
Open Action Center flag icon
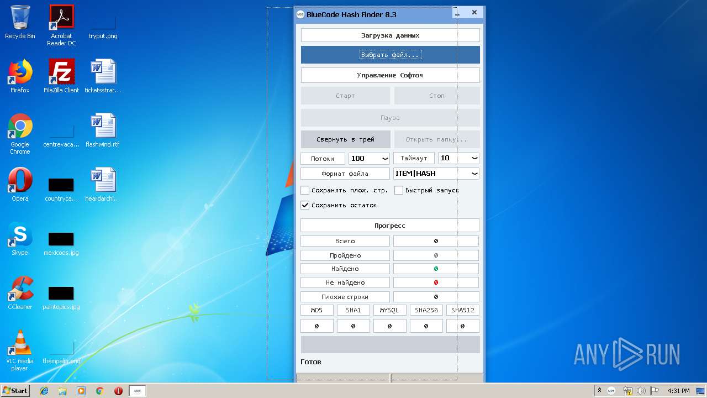655,391
